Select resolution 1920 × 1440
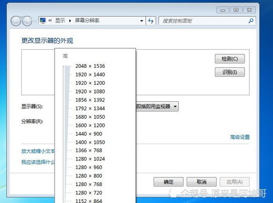This screenshot has width=273, height=203. point(90,74)
